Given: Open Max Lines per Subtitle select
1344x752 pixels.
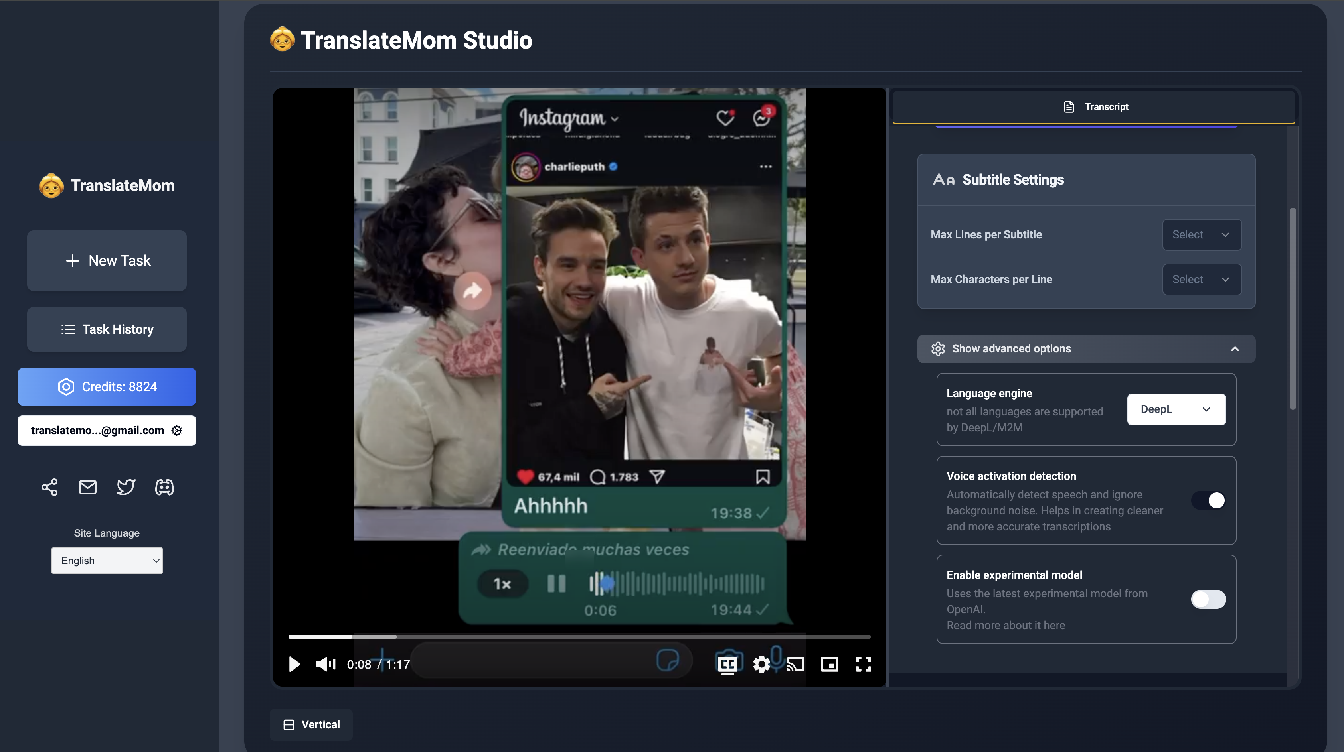Looking at the screenshot, I should (x=1202, y=235).
